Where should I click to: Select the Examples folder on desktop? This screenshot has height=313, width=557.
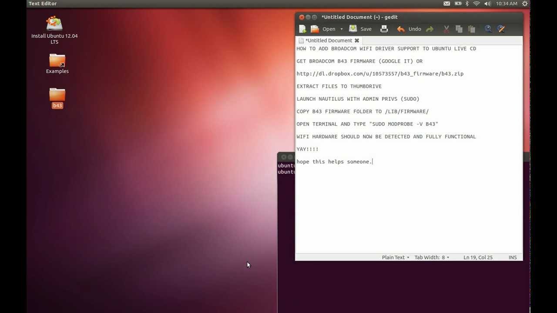(x=57, y=63)
